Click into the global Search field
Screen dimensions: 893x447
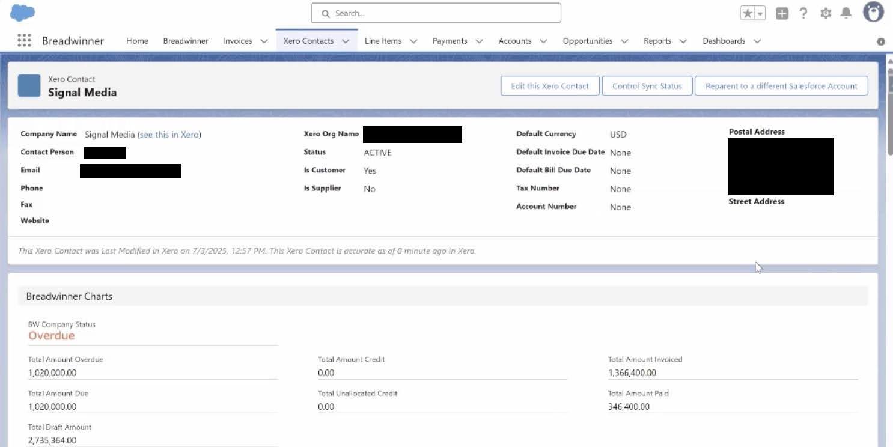[x=436, y=13]
